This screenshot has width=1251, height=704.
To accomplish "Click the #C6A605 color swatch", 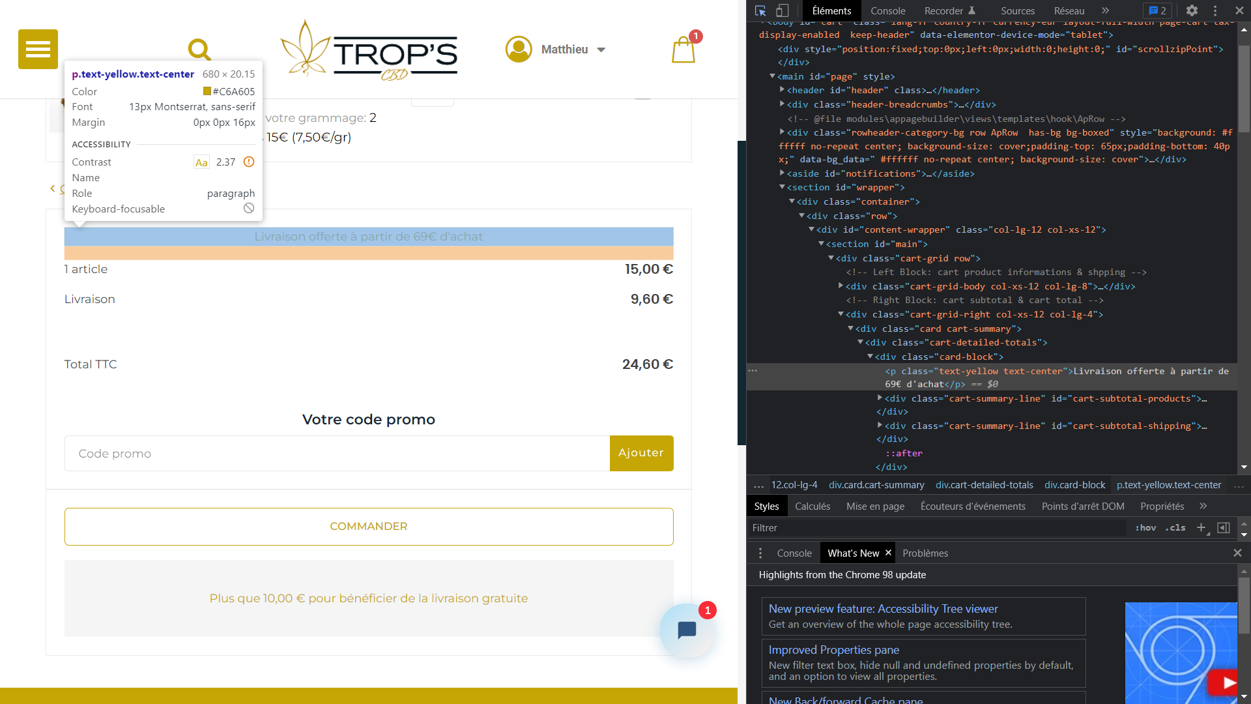I will (207, 91).
